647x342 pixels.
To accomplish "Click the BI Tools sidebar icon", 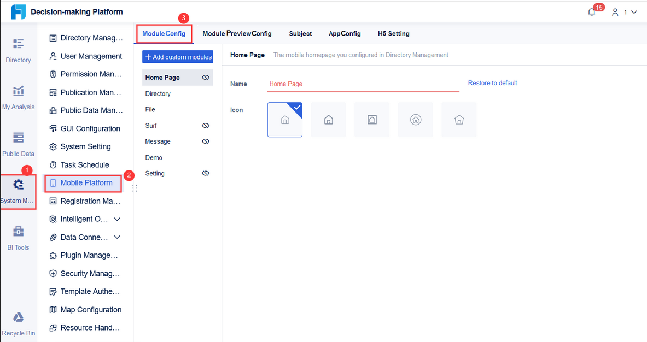I will [18, 236].
